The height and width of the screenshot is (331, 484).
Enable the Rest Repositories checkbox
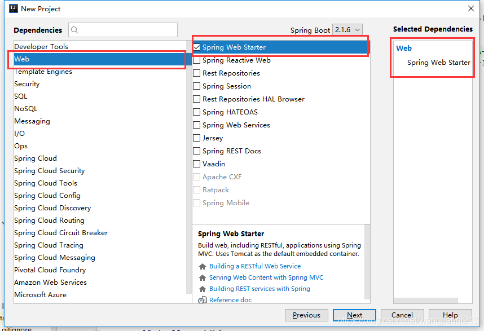point(197,73)
